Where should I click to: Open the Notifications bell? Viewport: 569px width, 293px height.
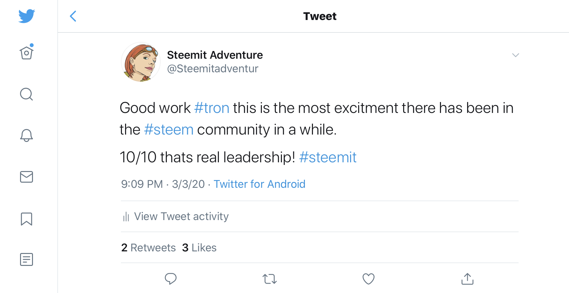point(27,136)
